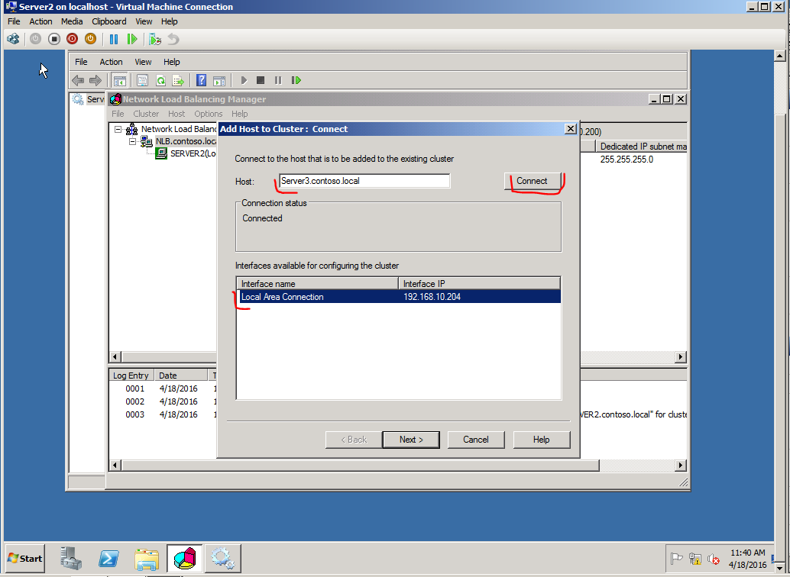790x577 pixels.
Task: Click the Restart Service icon
Action: (x=296, y=80)
